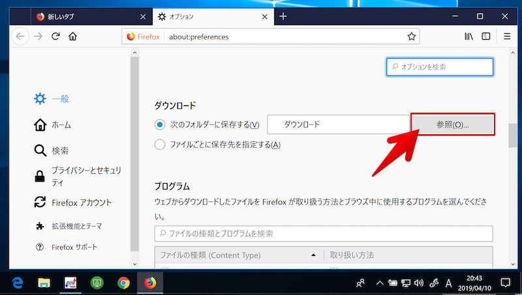
Task: Open a new tab with plus icon
Action: point(283,16)
